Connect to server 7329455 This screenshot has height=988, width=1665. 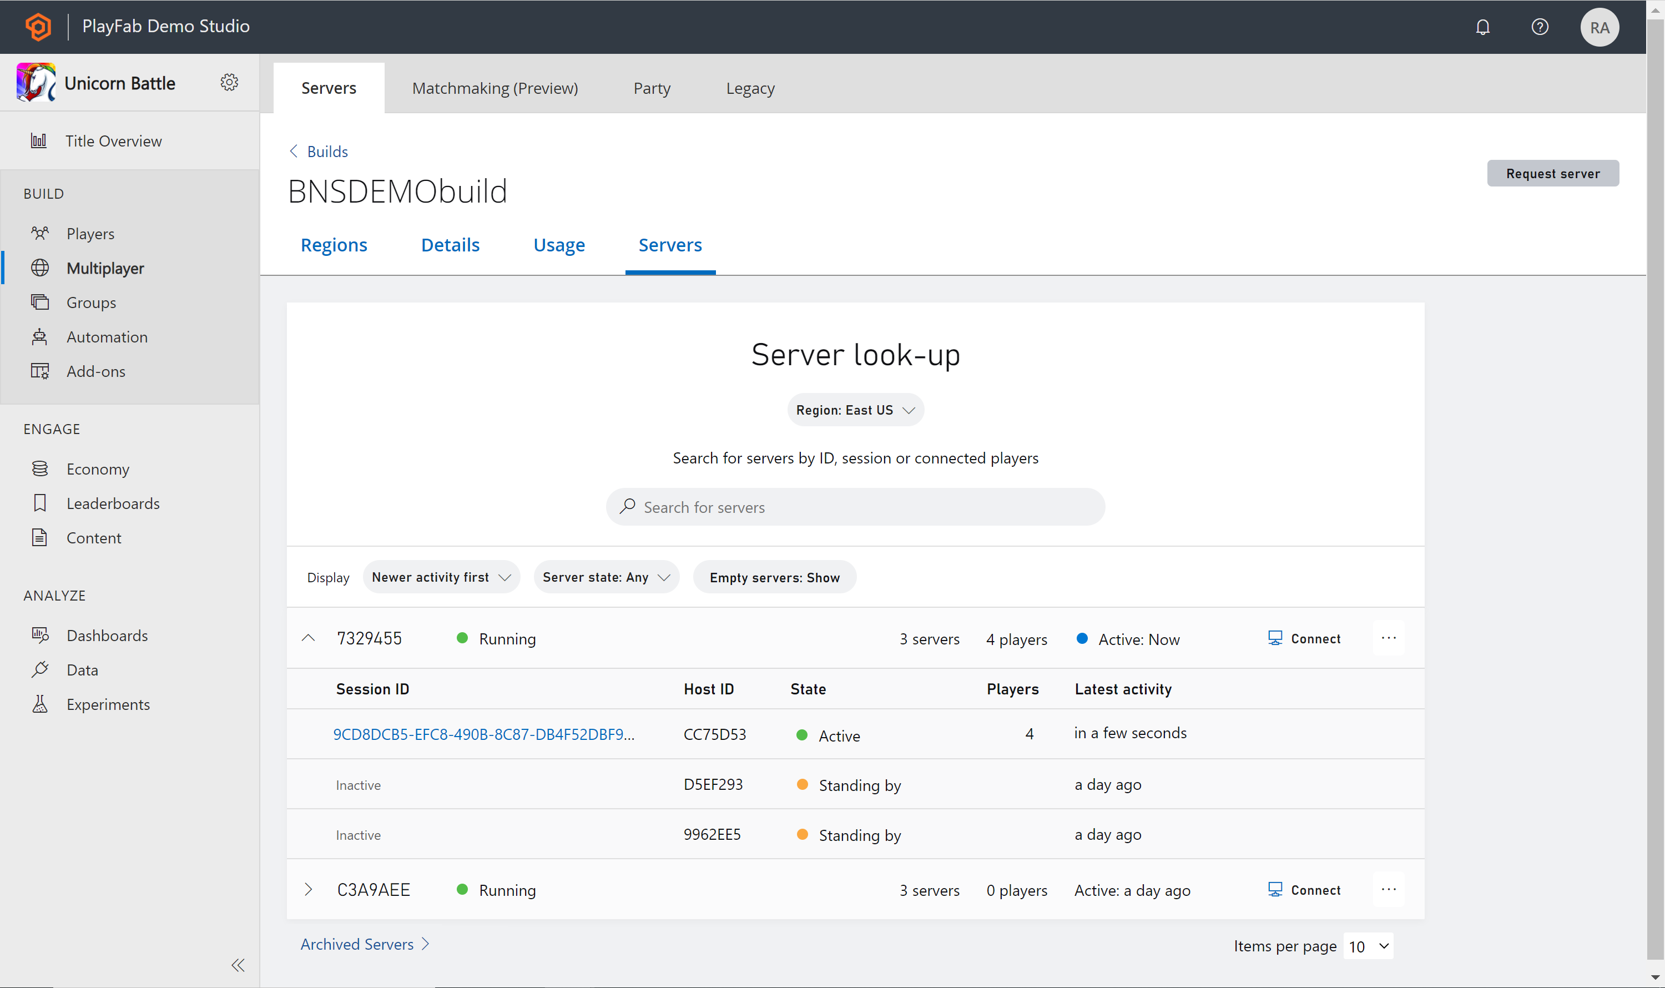click(1304, 638)
